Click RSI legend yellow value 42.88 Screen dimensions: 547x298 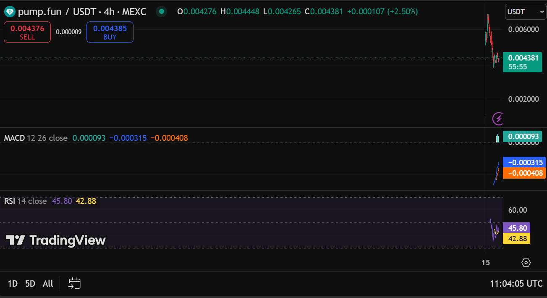coord(86,201)
